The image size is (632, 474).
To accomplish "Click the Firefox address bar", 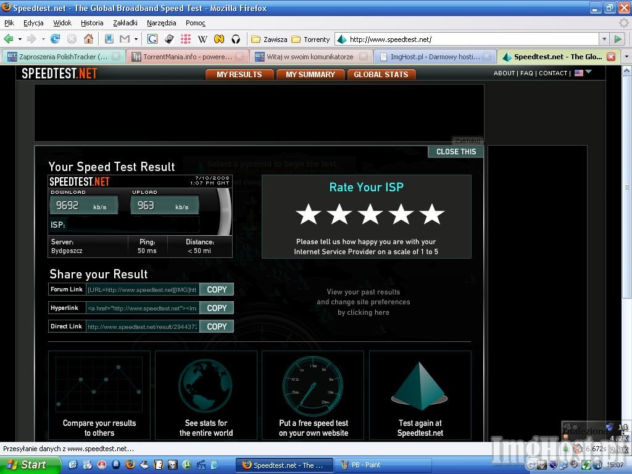I will pos(468,39).
